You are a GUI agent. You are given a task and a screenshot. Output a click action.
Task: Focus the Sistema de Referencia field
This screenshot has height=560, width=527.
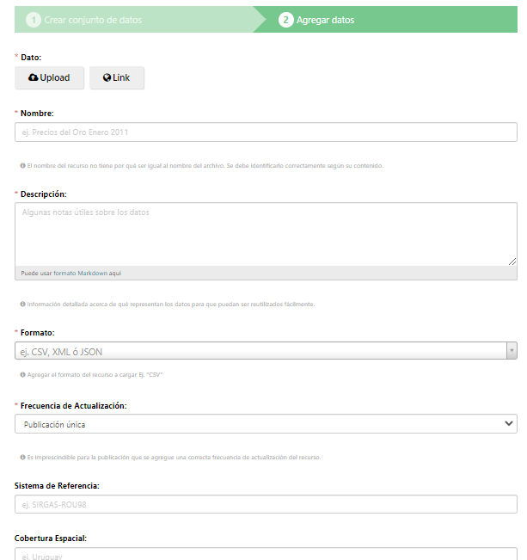pos(266,504)
